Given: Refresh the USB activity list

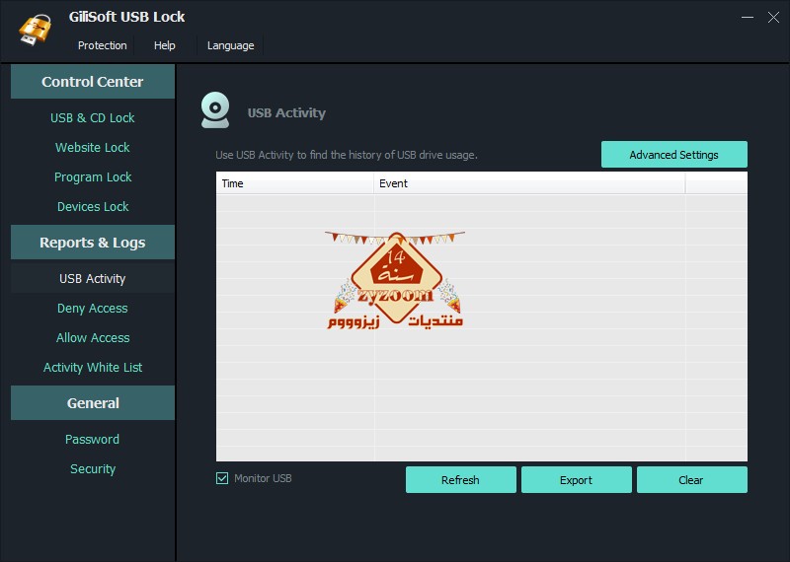Looking at the screenshot, I should pyautogui.click(x=460, y=480).
